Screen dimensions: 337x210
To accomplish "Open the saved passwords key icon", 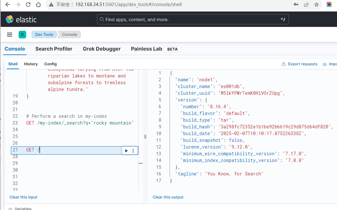I will click(x=296, y=5).
